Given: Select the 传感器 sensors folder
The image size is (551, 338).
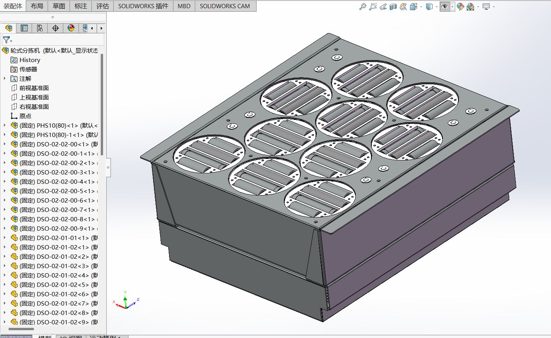Looking at the screenshot, I should click(x=24, y=69).
